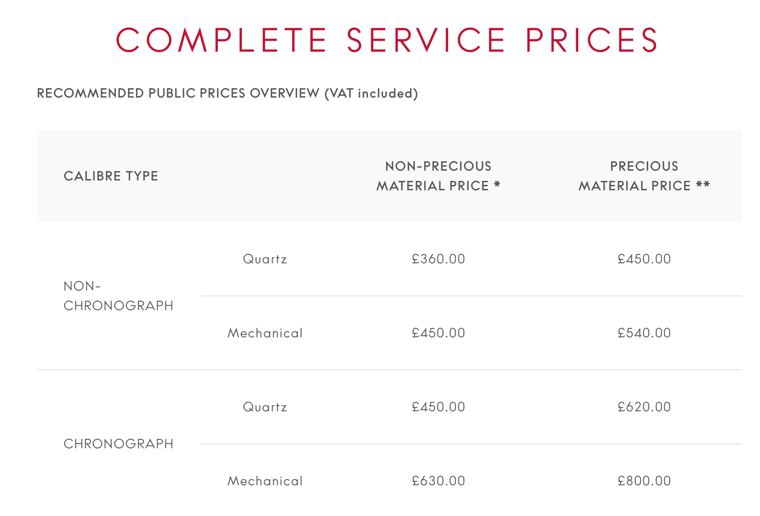Click the 'COMPLETE SERVICE PRICES' title
The width and height of the screenshot is (760, 516).
pyautogui.click(x=386, y=40)
